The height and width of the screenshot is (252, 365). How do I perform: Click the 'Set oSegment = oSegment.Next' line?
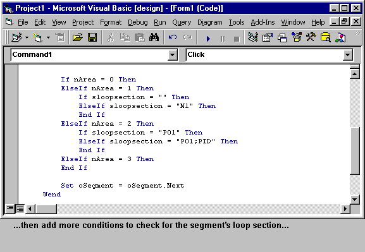tap(123, 186)
